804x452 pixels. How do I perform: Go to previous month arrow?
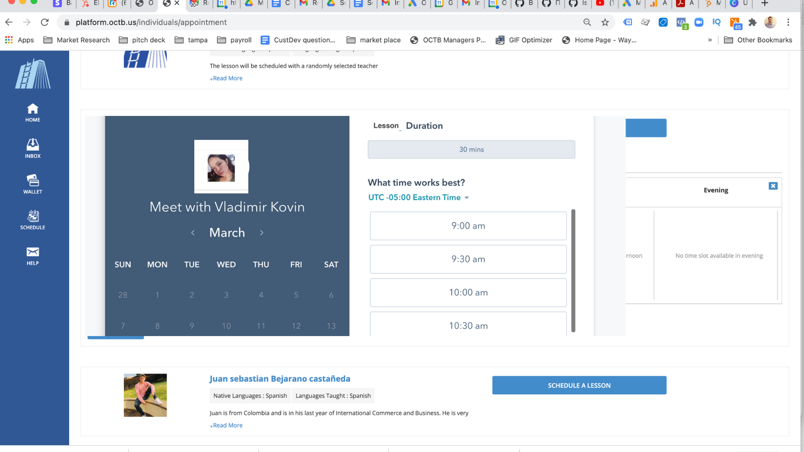[193, 233]
